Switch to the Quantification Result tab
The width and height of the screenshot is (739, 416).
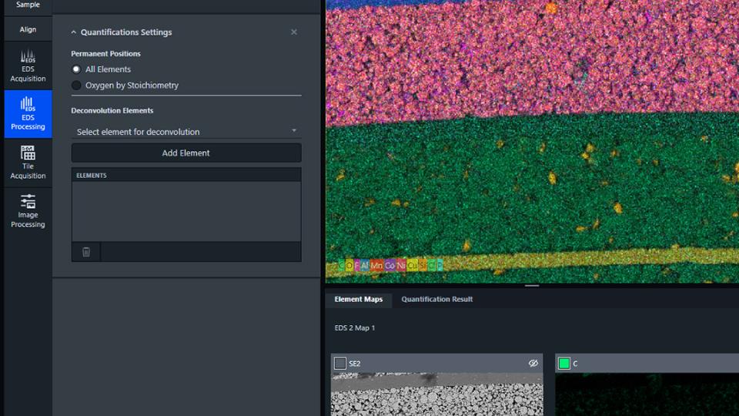pyautogui.click(x=437, y=299)
